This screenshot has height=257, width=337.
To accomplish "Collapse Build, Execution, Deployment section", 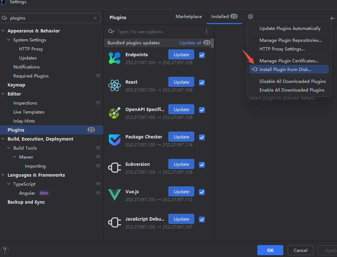I will (x=3, y=139).
